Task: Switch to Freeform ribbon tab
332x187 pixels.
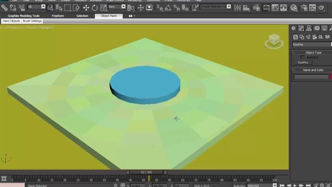Action: coord(58,16)
